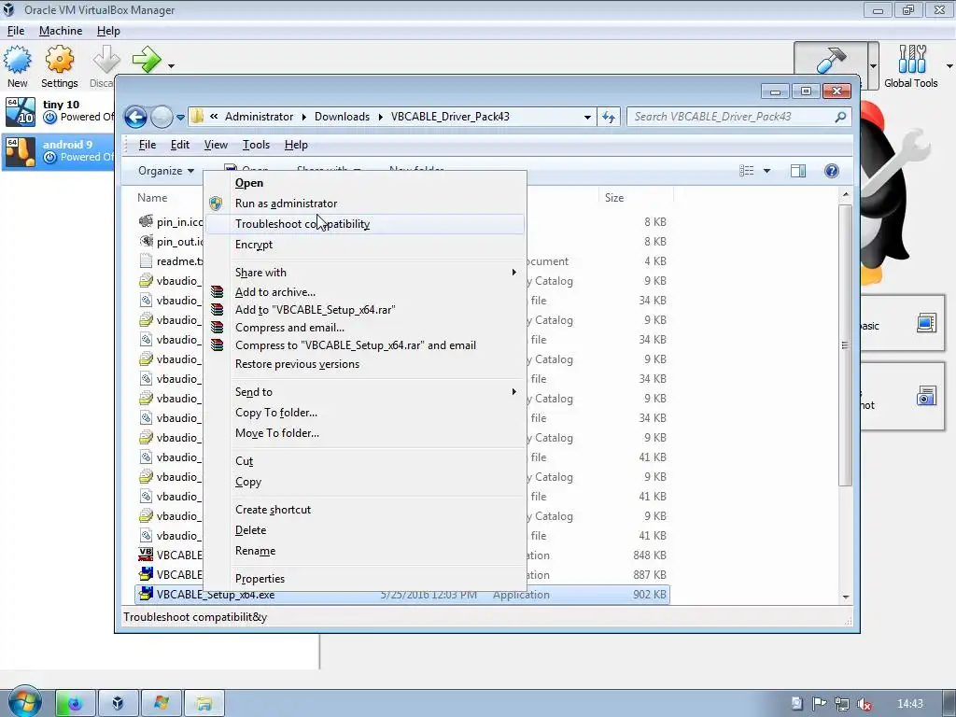Open Explorer Tools menu
Viewport: 956px width, 717px height.
coord(256,145)
